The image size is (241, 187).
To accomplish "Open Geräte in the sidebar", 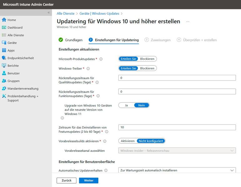I will coord(12,43).
